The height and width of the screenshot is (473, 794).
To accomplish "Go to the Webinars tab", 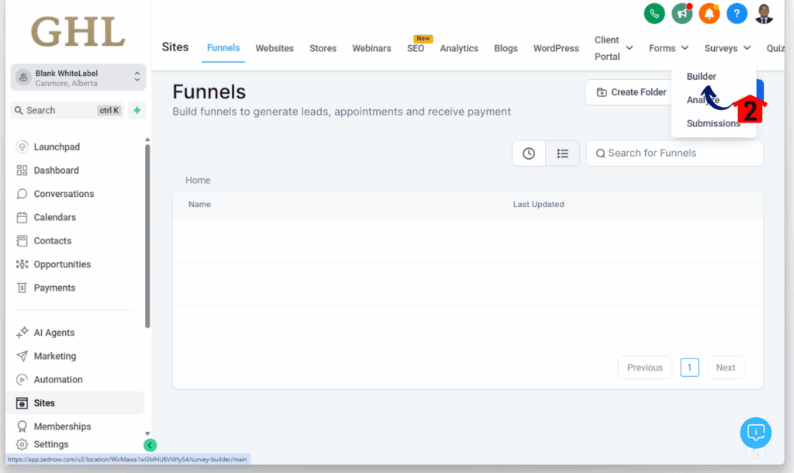I will click(371, 48).
